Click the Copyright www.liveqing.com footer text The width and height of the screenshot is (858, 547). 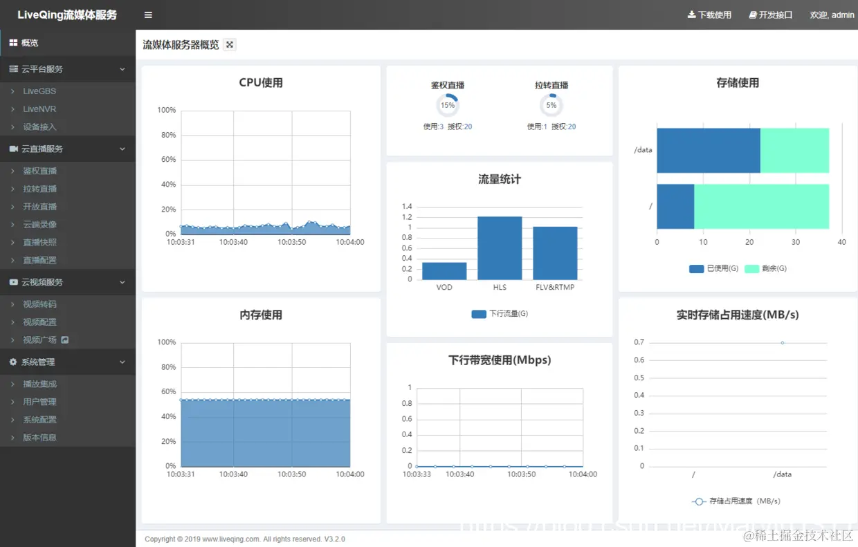tap(245, 539)
